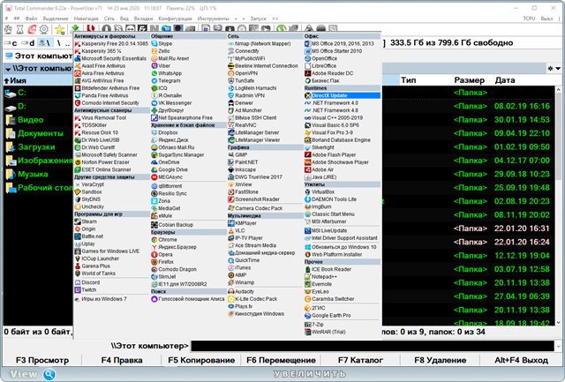Image resolution: width=565 pixels, height=382 pixels.
Task: Click the Google Drive icon entry
Action: [154, 169]
